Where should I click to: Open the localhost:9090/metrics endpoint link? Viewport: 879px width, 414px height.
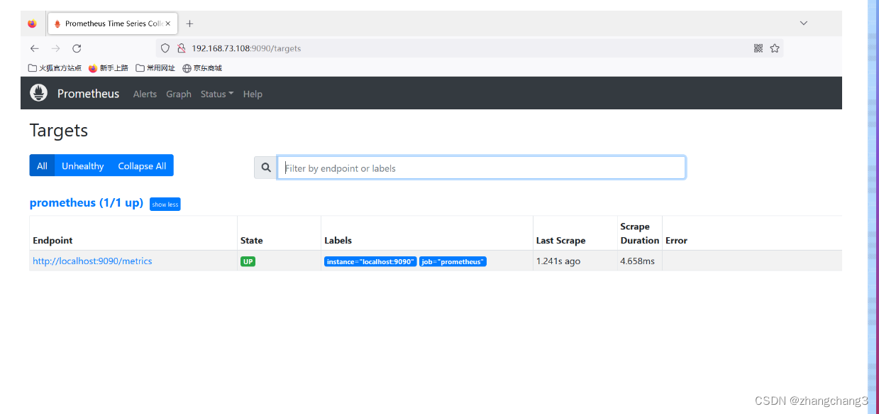coord(92,261)
